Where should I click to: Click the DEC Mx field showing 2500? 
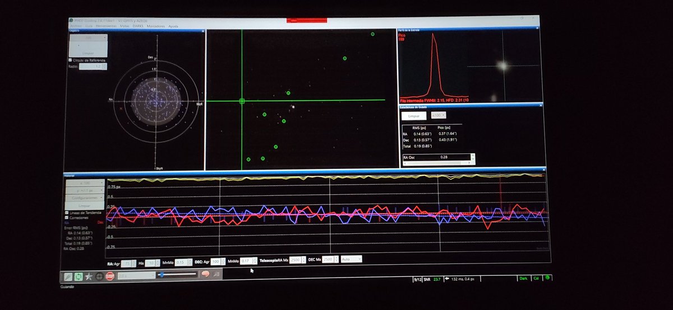point(329,260)
